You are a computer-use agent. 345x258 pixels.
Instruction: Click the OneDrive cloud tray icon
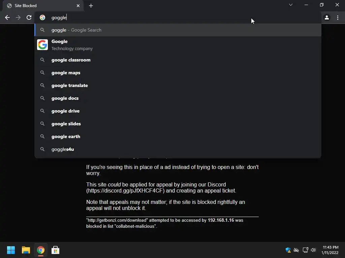pyautogui.click(x=296, y=250)
